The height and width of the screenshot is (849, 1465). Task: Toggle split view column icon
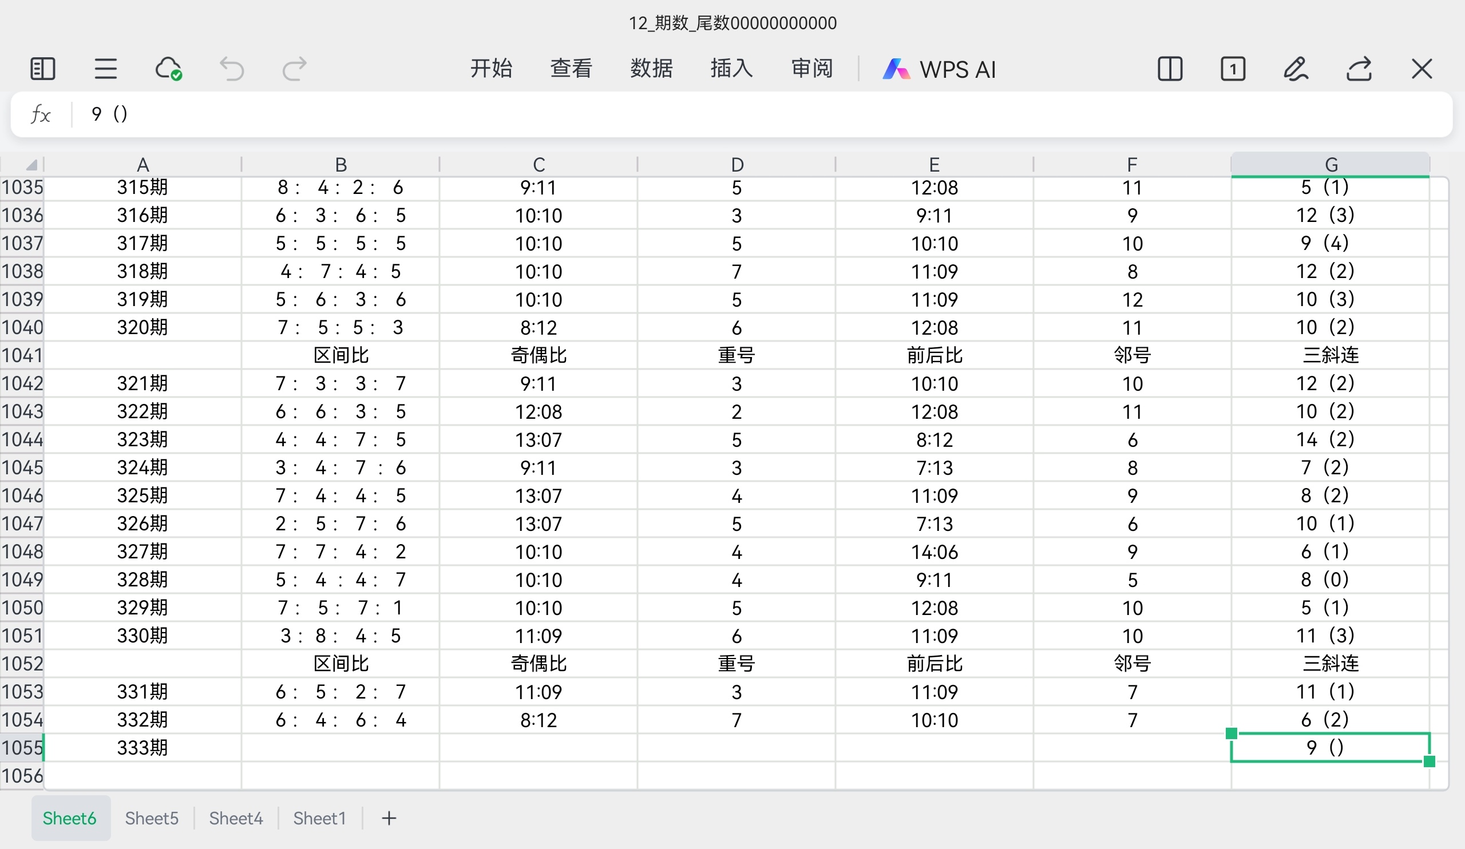pos(1170,69)
